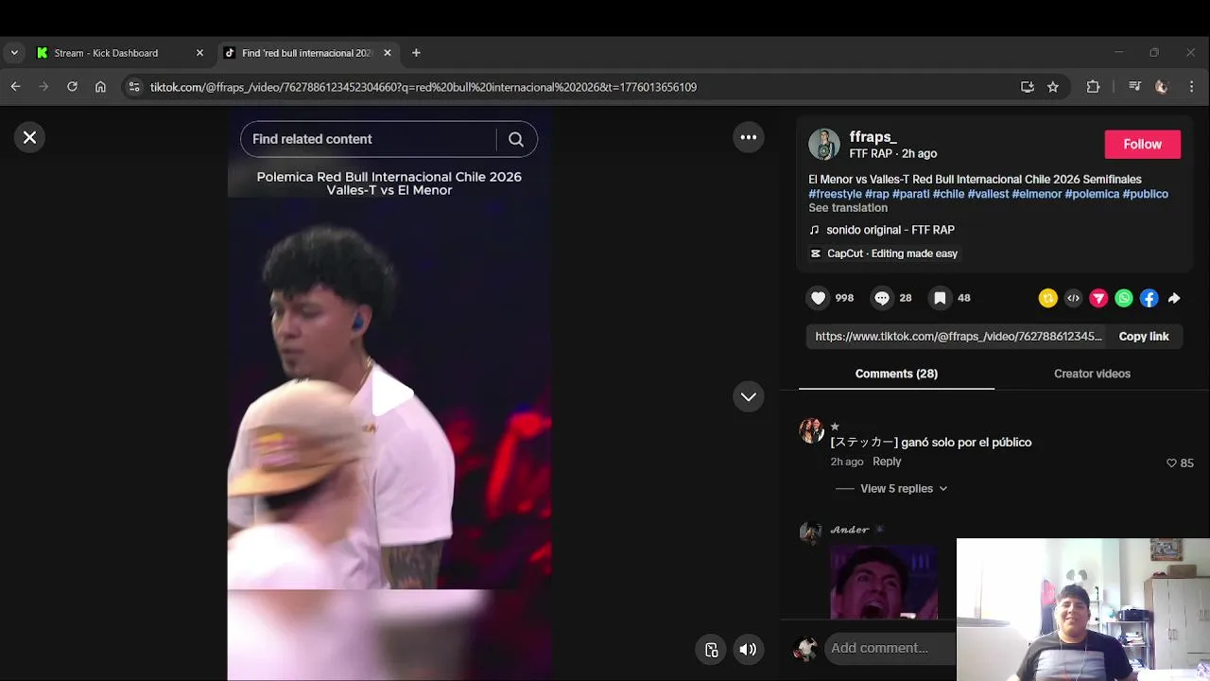Install app icon in address bar
The height and width of the screenshot is (681, 1210).
[x=1028, y=87]
